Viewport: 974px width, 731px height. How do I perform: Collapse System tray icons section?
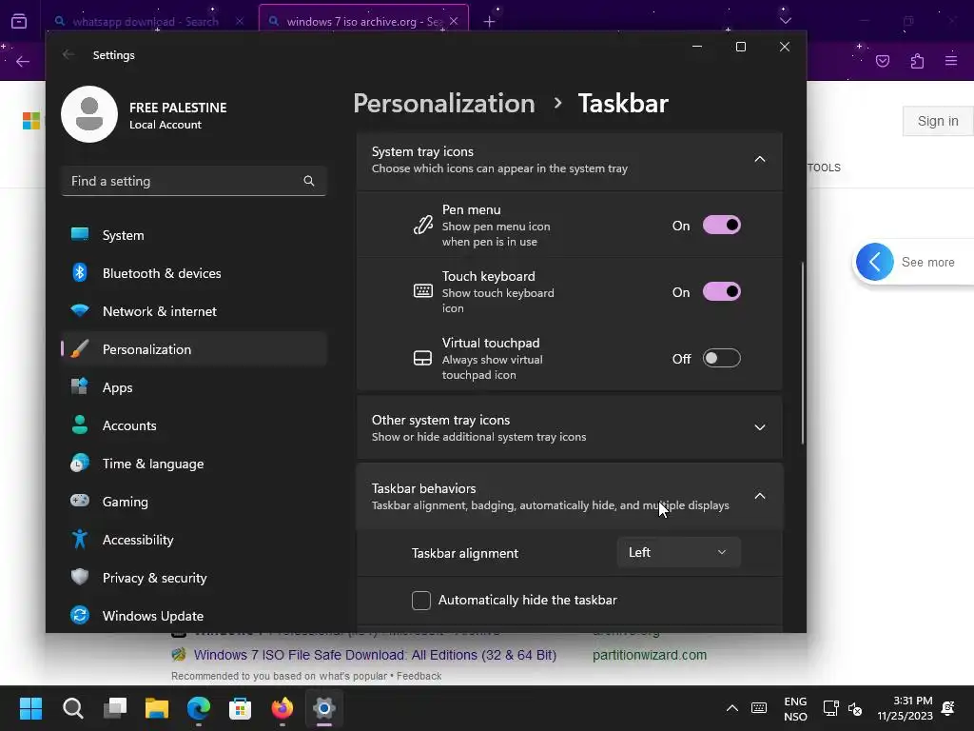[x=760, y=159]
